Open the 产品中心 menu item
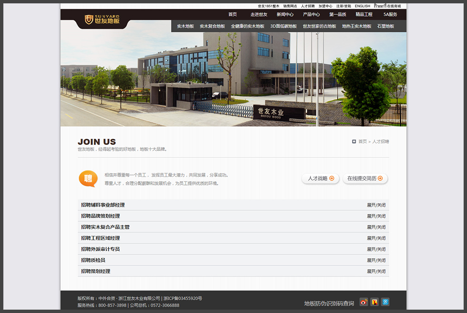The image size is (467, 313). tap(311, 14)
